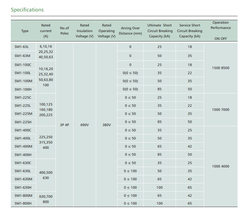Select service capacity 18 in SM1-63L row

(x=190, y=47)
